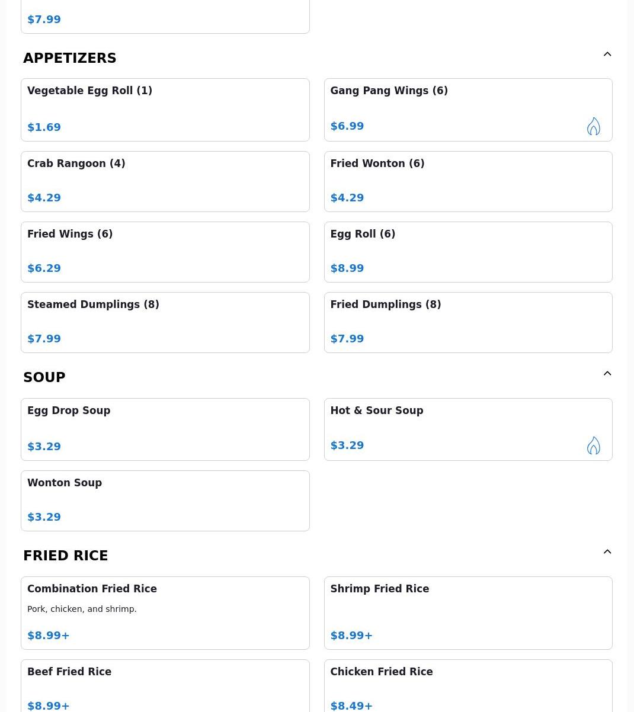Viewport: 634px width, 712px height.
Task: Pick Steamed Dumplings (8)
Action: (x=165, y=322)
